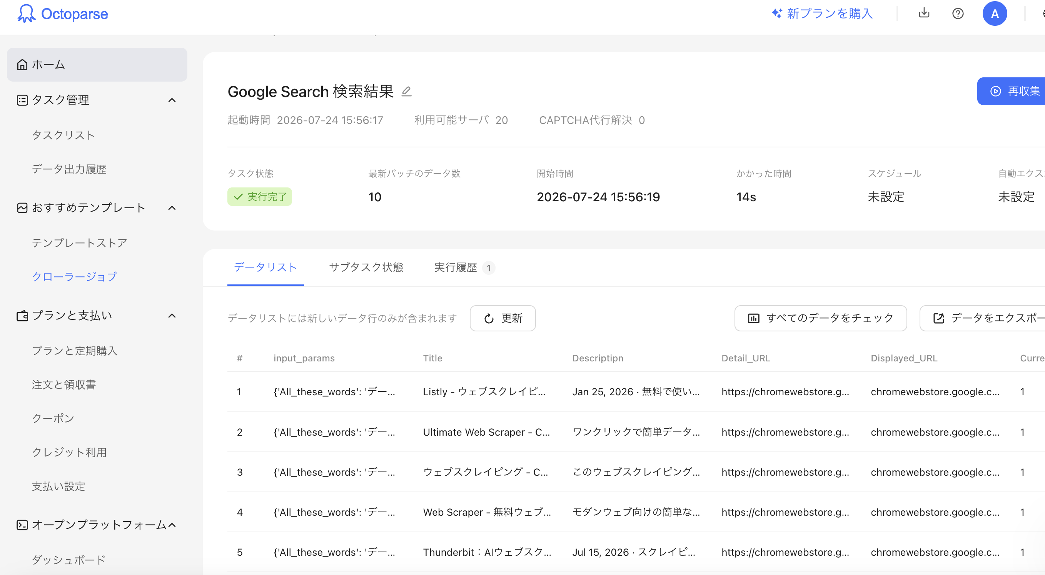Click the chart icon in すべてのデータをチェック
Image resolution: width=1045 pixels, height=575 pixels.
click(754, 319)
